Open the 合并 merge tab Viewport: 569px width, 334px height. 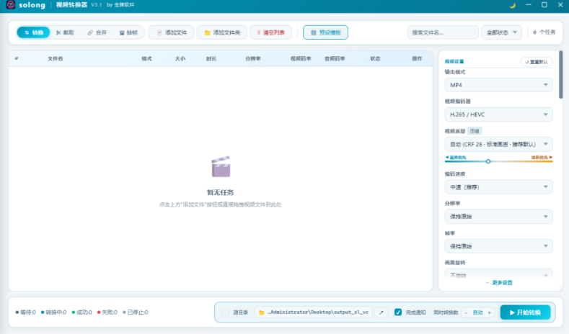coord(97,32)
